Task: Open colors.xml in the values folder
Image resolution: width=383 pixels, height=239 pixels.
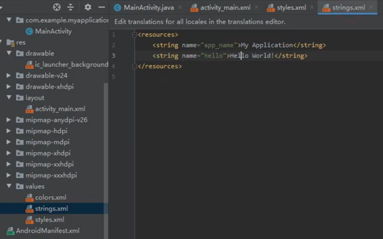Action: coord(51,197)
